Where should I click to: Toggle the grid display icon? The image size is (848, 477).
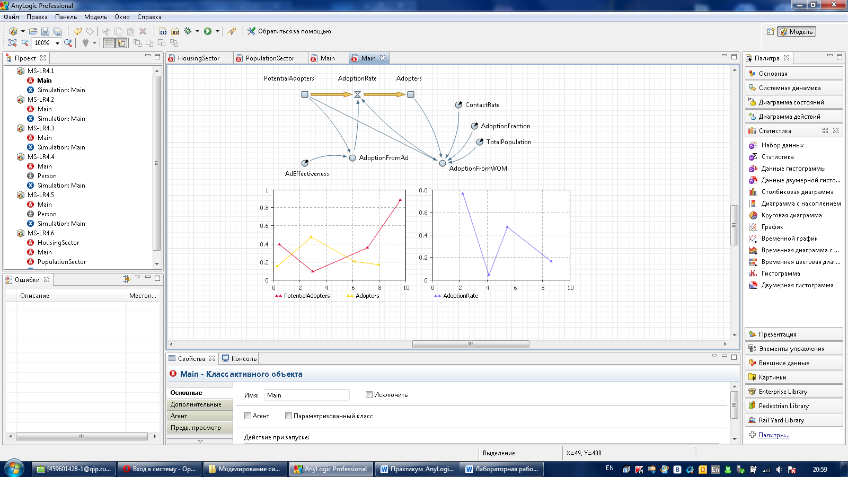(109, 43)
